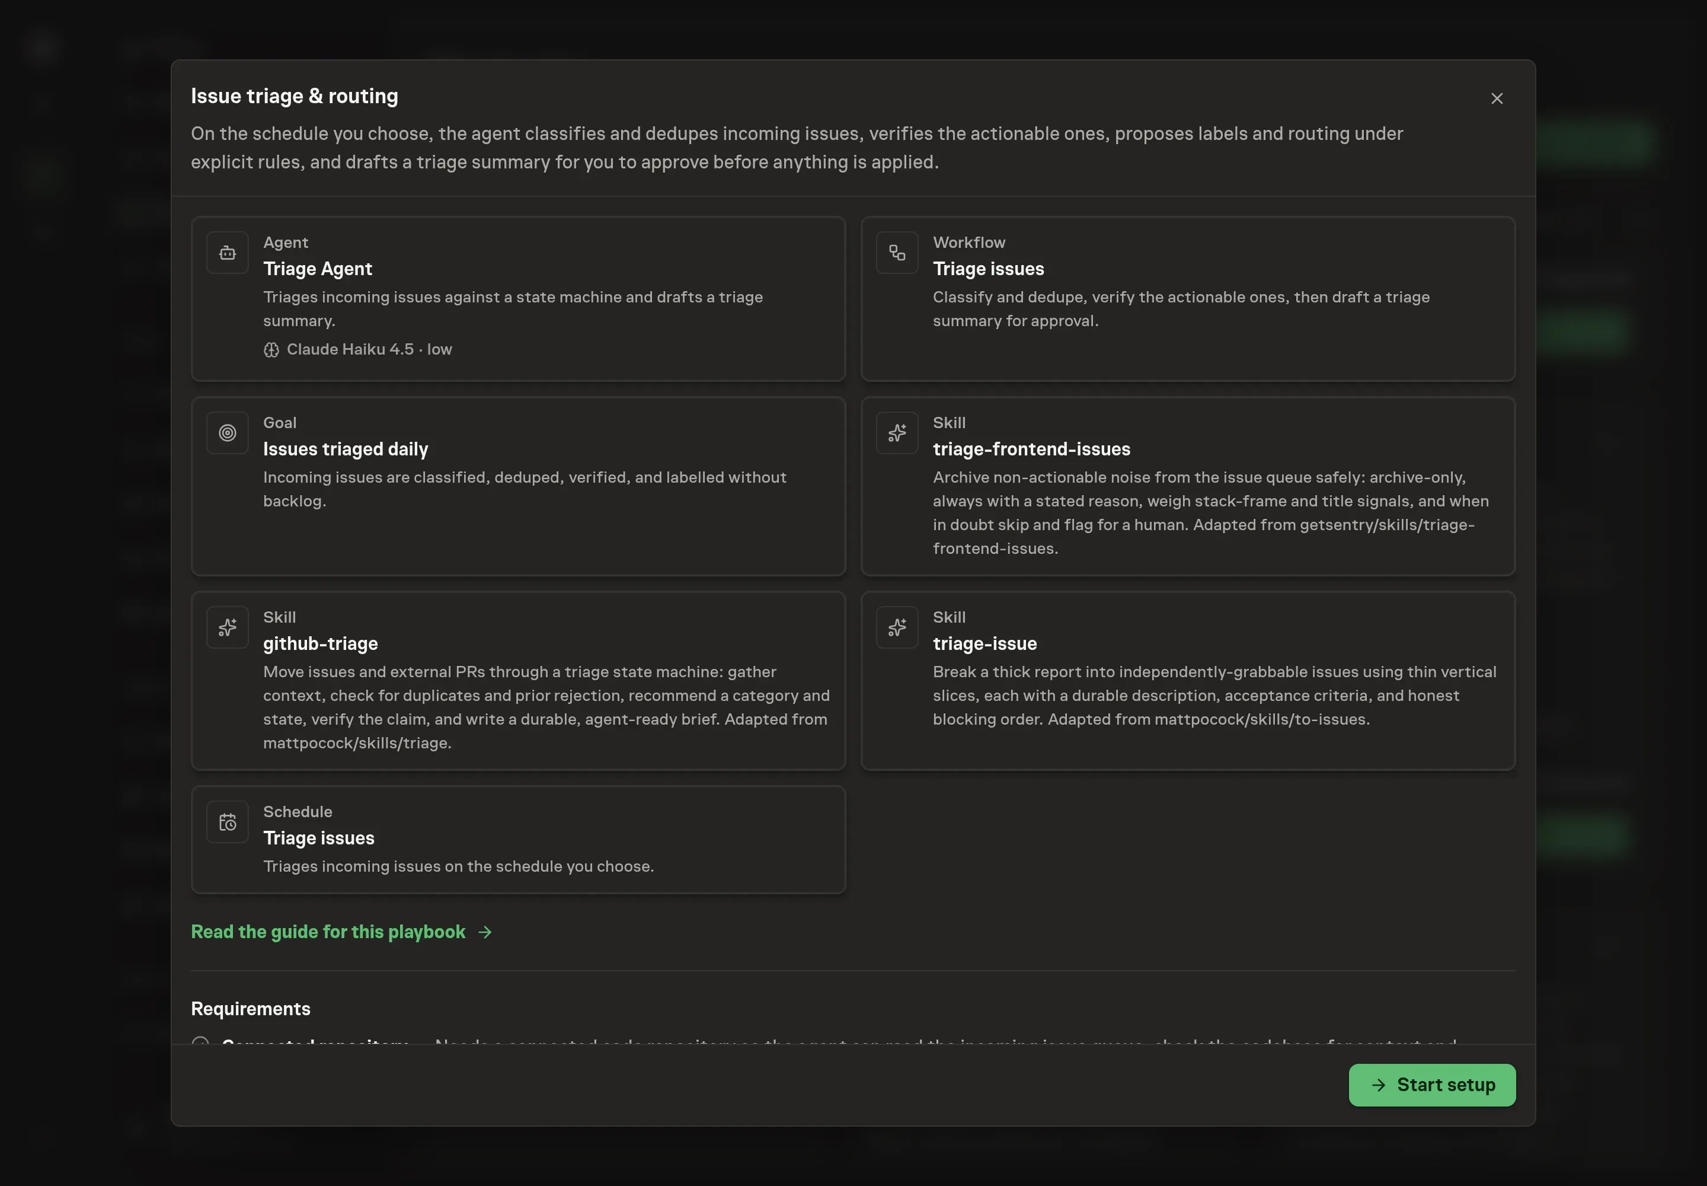Click the description starting 'Archive non-actionable noise'
This screenshot has width=1707, height=1186.
pyautogui.click(x=1211, y=513)
